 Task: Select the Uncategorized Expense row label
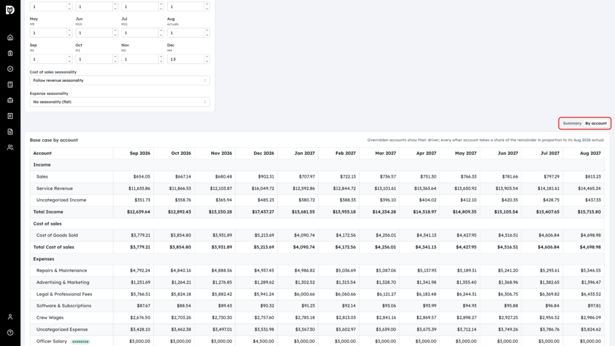[62, 330]
